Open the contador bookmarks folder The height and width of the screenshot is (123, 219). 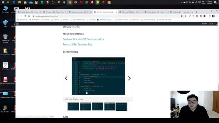(65, 20)
